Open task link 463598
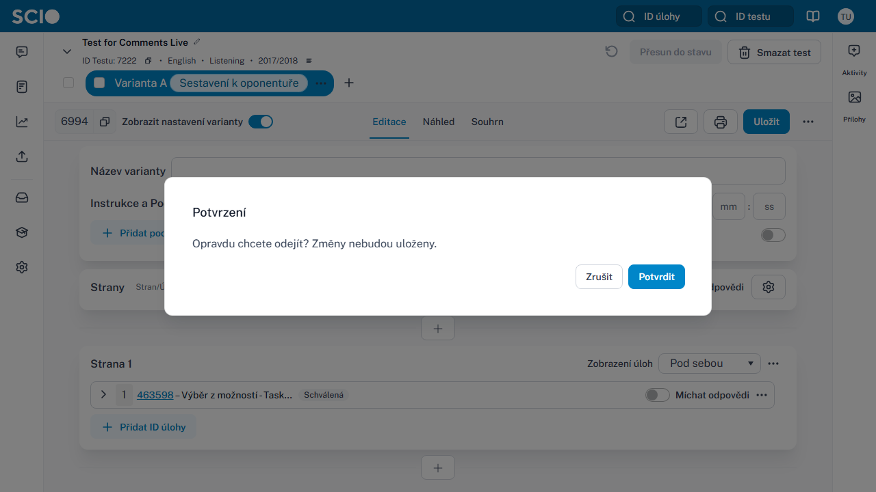Viewport: 876px width, 492px height. click(155, 395)
